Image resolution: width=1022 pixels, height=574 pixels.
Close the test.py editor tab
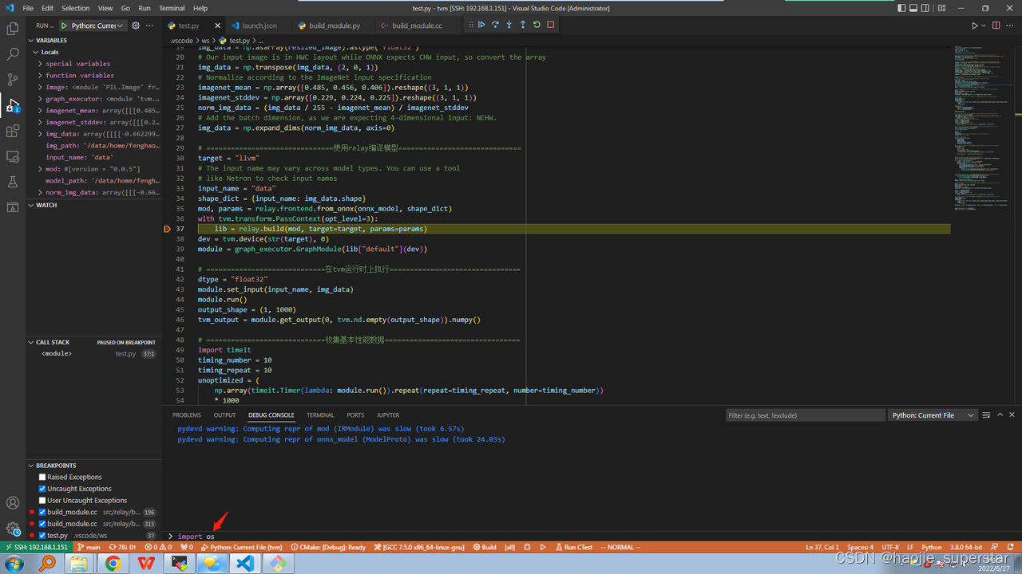tap(217, 26)
